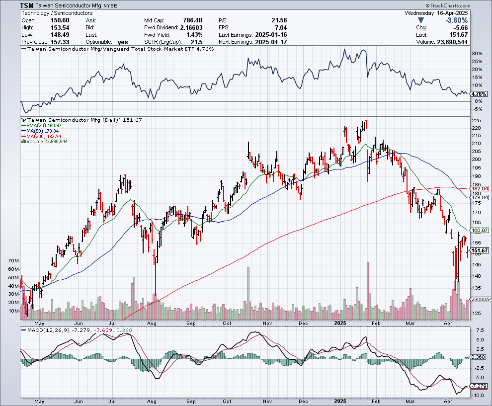Select the High value 153.54
This screenshot has height=406, width=492.
click(60, 28)
